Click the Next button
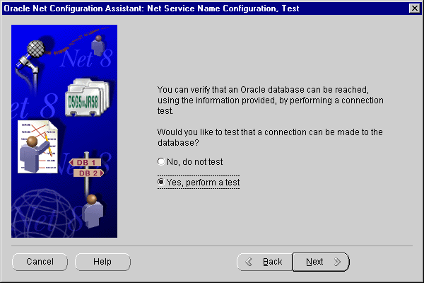This screenshot has width=424, height=283. 321,262
